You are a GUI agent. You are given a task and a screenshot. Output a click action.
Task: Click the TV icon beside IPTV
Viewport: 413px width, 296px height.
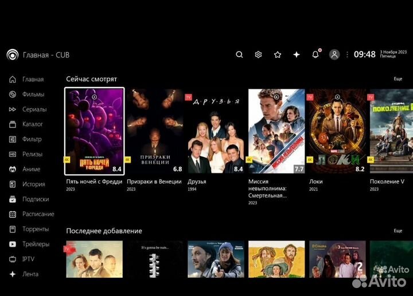[13, 259]
